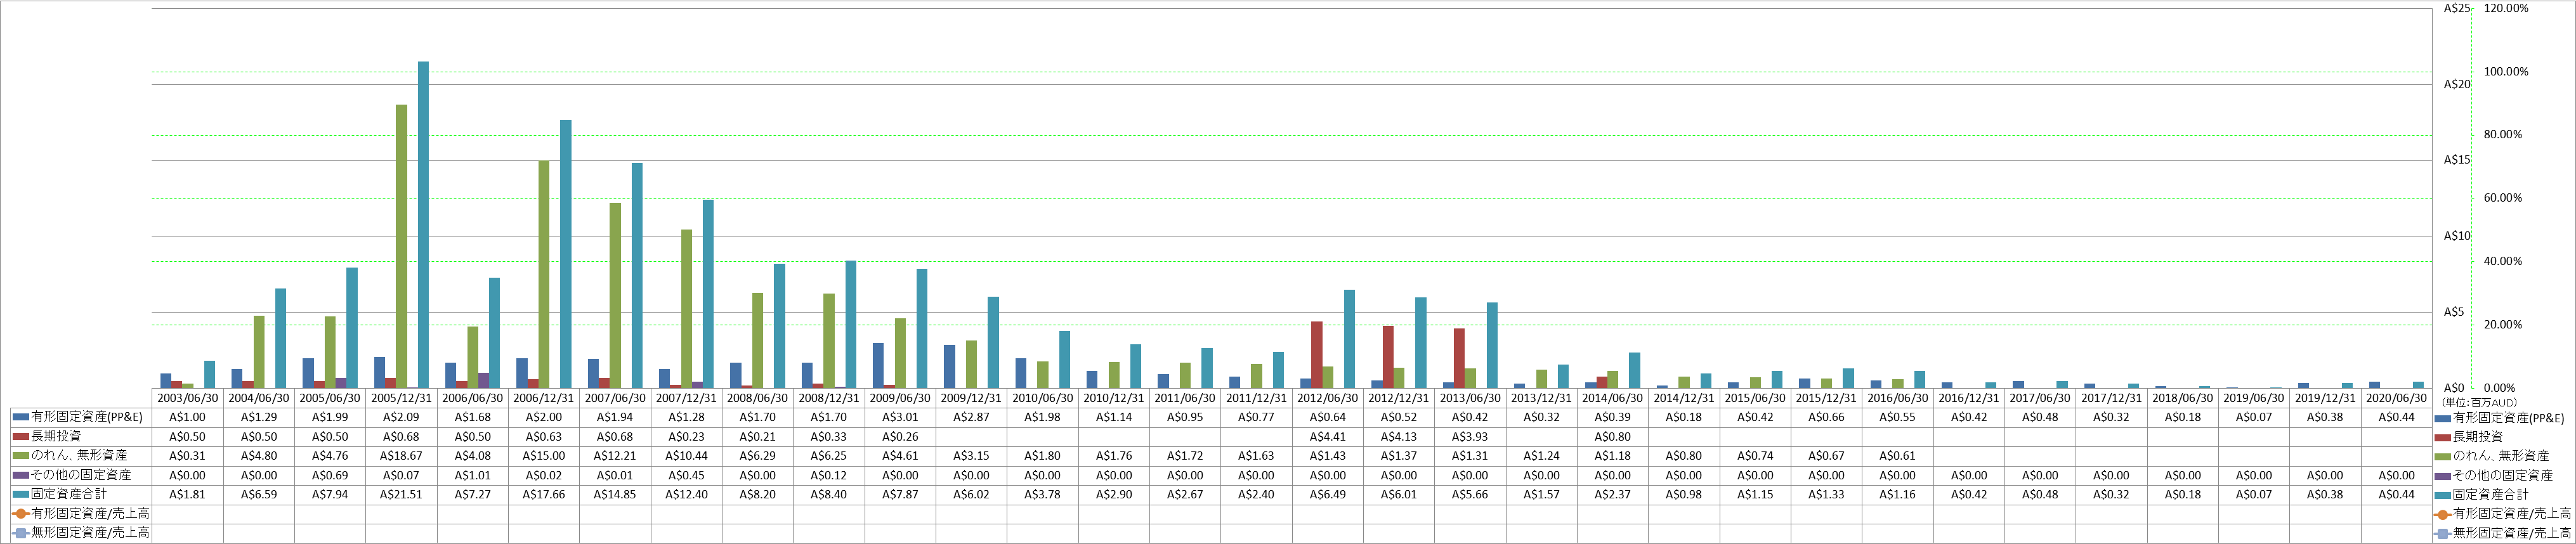Click the 2012/06/30 column header
Image resolution: width=2576 pixels, height=544 pixels.
[x=1327, y=398]
